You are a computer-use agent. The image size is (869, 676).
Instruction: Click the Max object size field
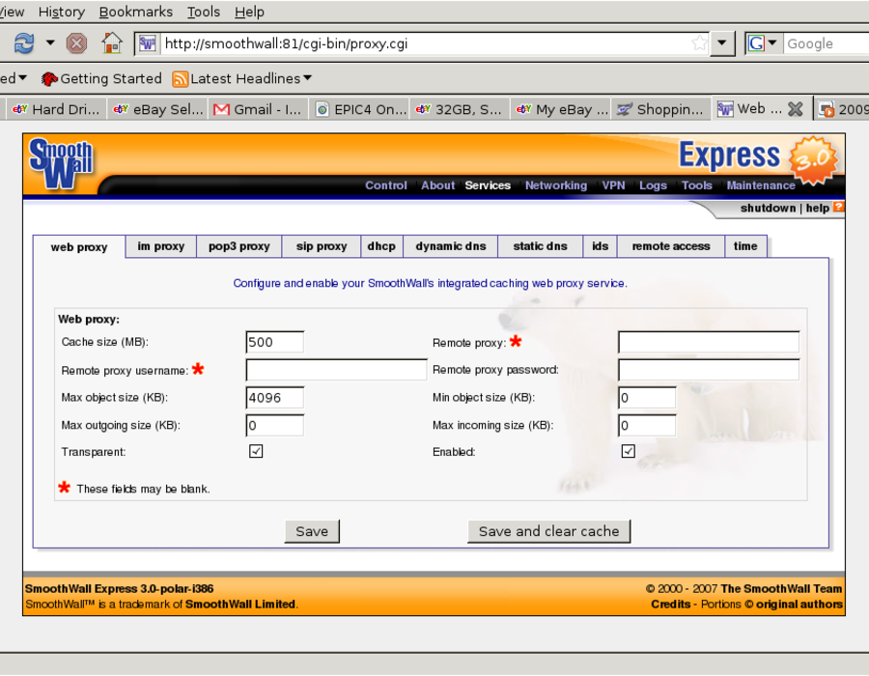tap(275, 397)
